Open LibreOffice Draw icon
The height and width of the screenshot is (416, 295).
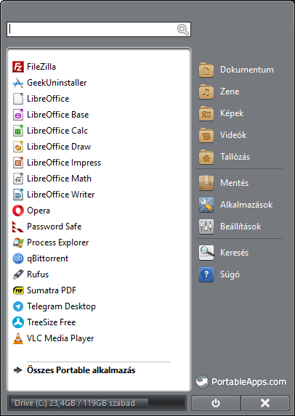pos(18,147)
